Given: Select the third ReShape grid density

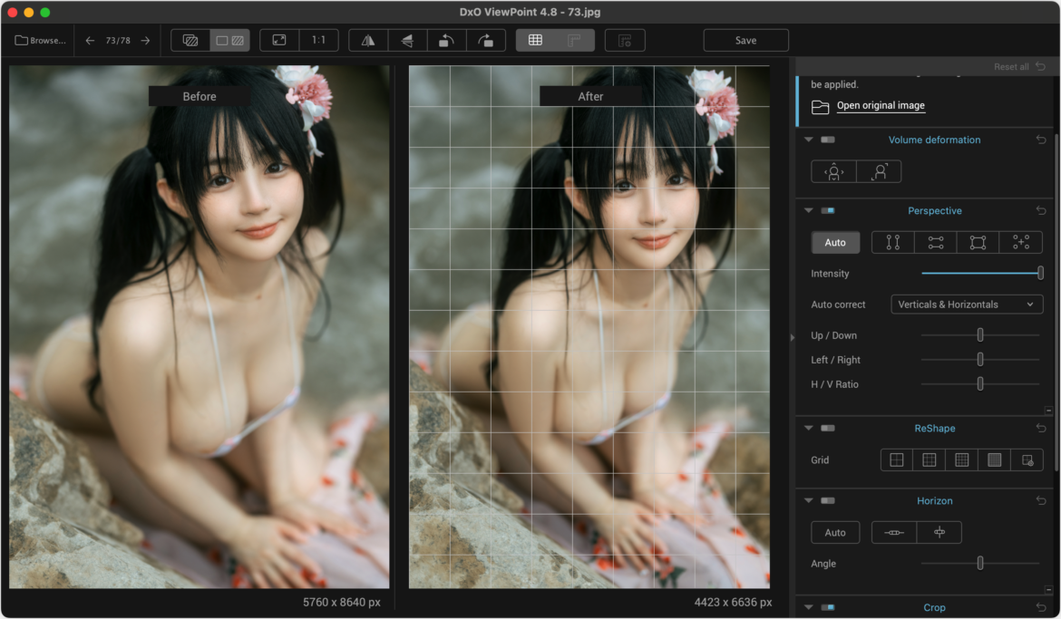Looking at the screenshot, I should [x=961, y=460].
